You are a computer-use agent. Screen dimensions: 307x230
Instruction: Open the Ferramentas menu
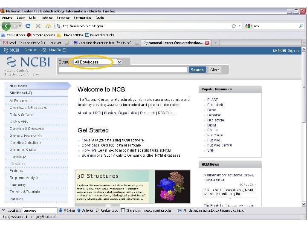pyautogui.click(x=82, y=17)
